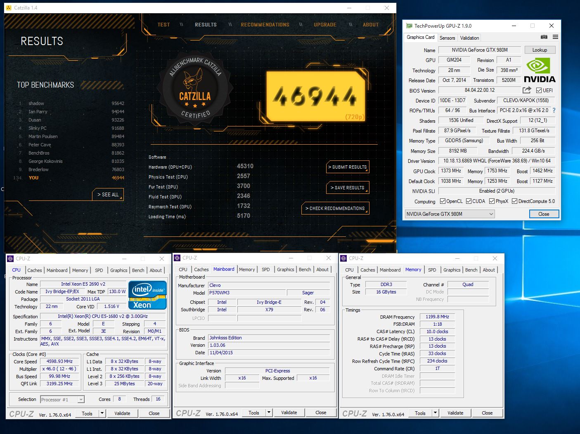The image size is (580, 434).
Task: Open the NVIDIA GeForce GTX 980M card dropdown
Action: (x=450, y=214)
